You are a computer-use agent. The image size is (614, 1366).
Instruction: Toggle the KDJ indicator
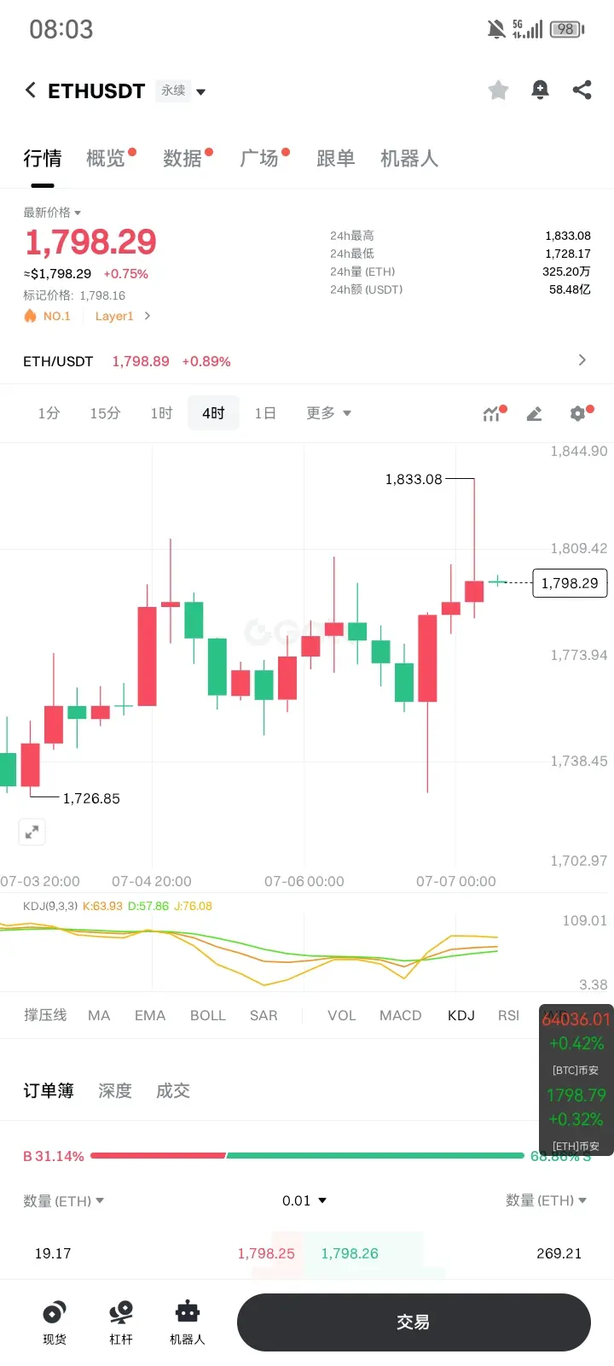click(461, 1015)
